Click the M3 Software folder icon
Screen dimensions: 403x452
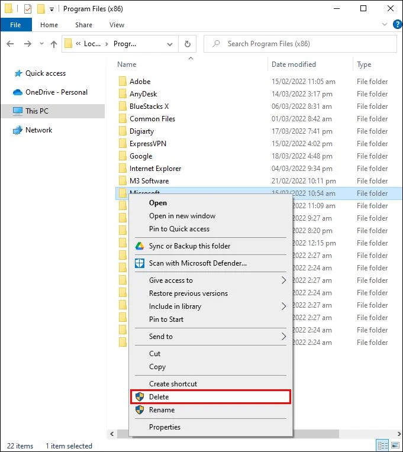tap(122, 180)
